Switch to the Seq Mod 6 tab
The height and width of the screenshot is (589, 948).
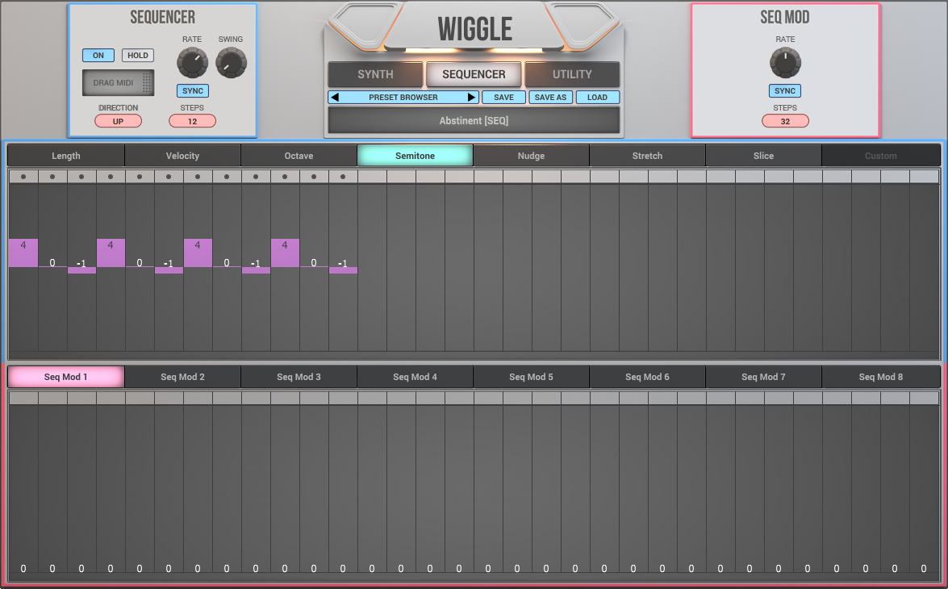pyautogui.click(x=648, y=377)
